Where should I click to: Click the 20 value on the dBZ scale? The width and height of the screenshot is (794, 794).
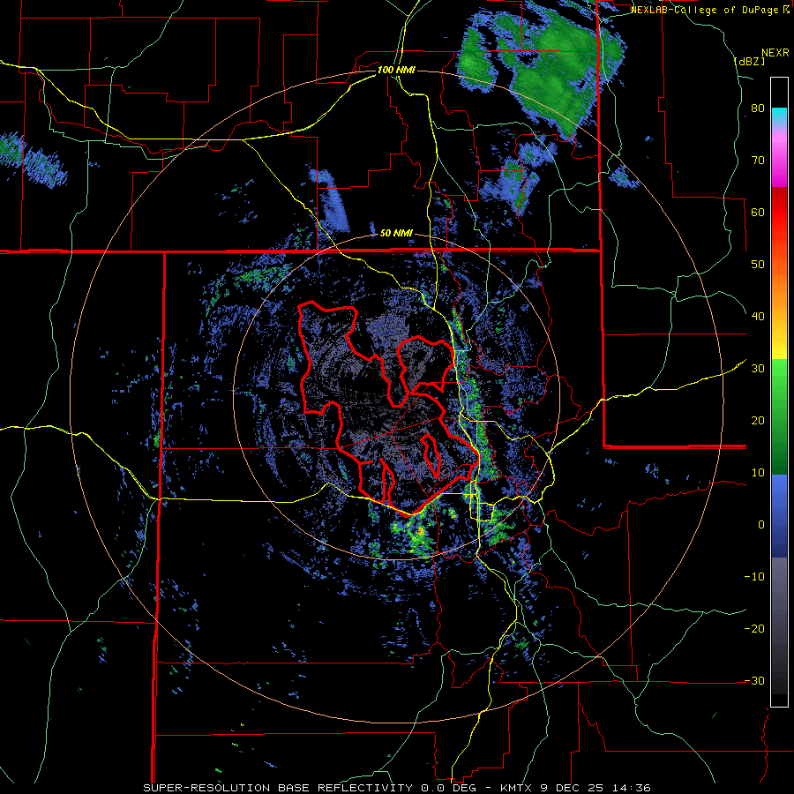(x=758, y=420)
